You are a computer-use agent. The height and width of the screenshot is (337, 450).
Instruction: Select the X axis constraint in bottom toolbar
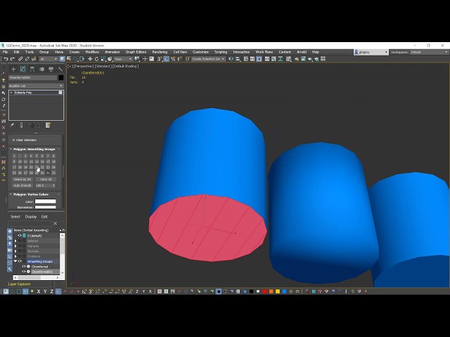(x=39, y=291)
